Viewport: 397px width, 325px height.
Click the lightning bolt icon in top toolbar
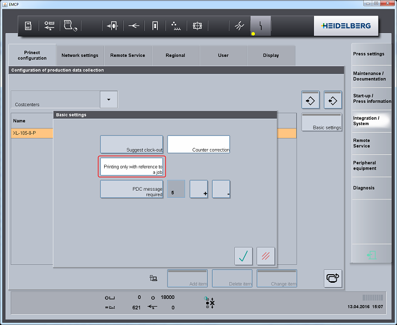260,26
